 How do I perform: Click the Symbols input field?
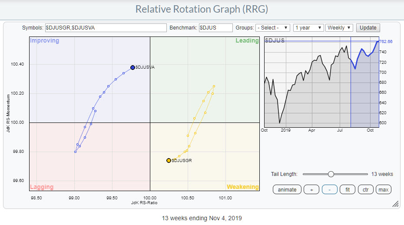[x=106, y=28]
